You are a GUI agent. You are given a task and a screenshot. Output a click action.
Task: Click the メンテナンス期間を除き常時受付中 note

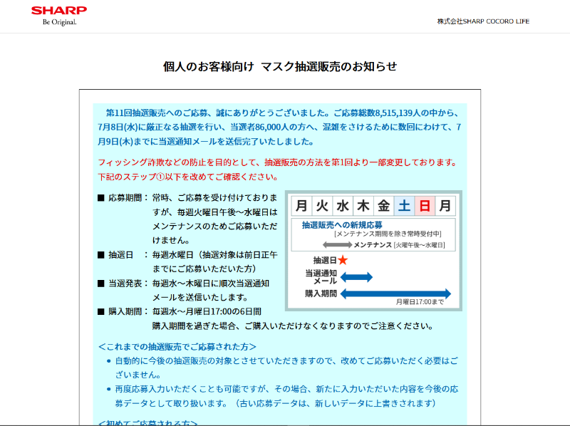point(388,234)
